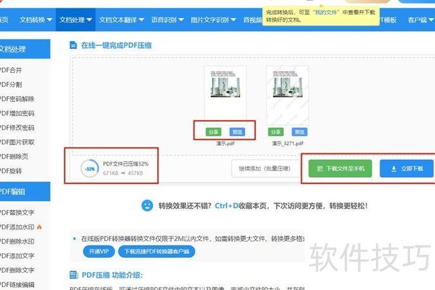Viewport: 435px width, 290px height.
Task: Click 立即下载 blue button
Action: point(407,169)
